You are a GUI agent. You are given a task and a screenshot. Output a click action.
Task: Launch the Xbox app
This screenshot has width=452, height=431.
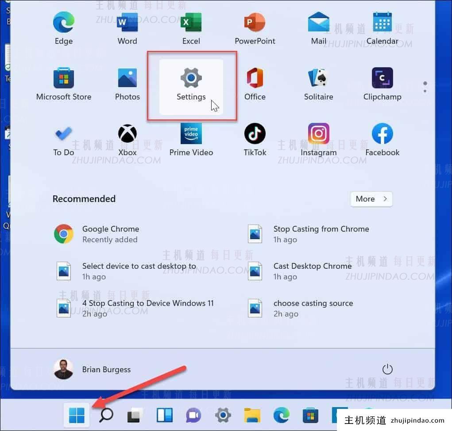coord(127,138)
